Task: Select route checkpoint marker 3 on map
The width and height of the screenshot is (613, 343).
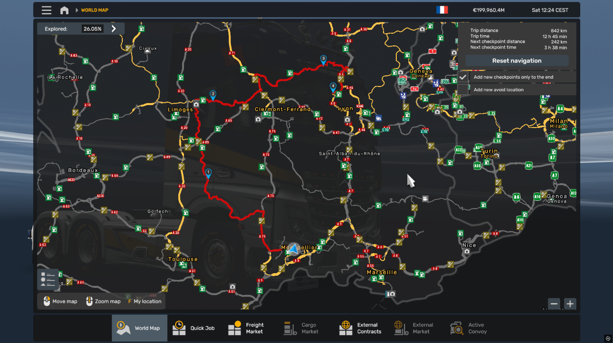Action: pos(323,59)
